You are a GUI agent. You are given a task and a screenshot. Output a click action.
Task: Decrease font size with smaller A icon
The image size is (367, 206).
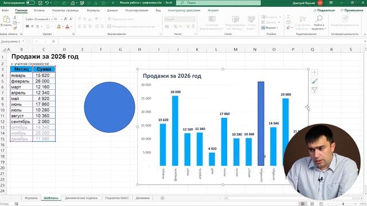pos(71,19)
